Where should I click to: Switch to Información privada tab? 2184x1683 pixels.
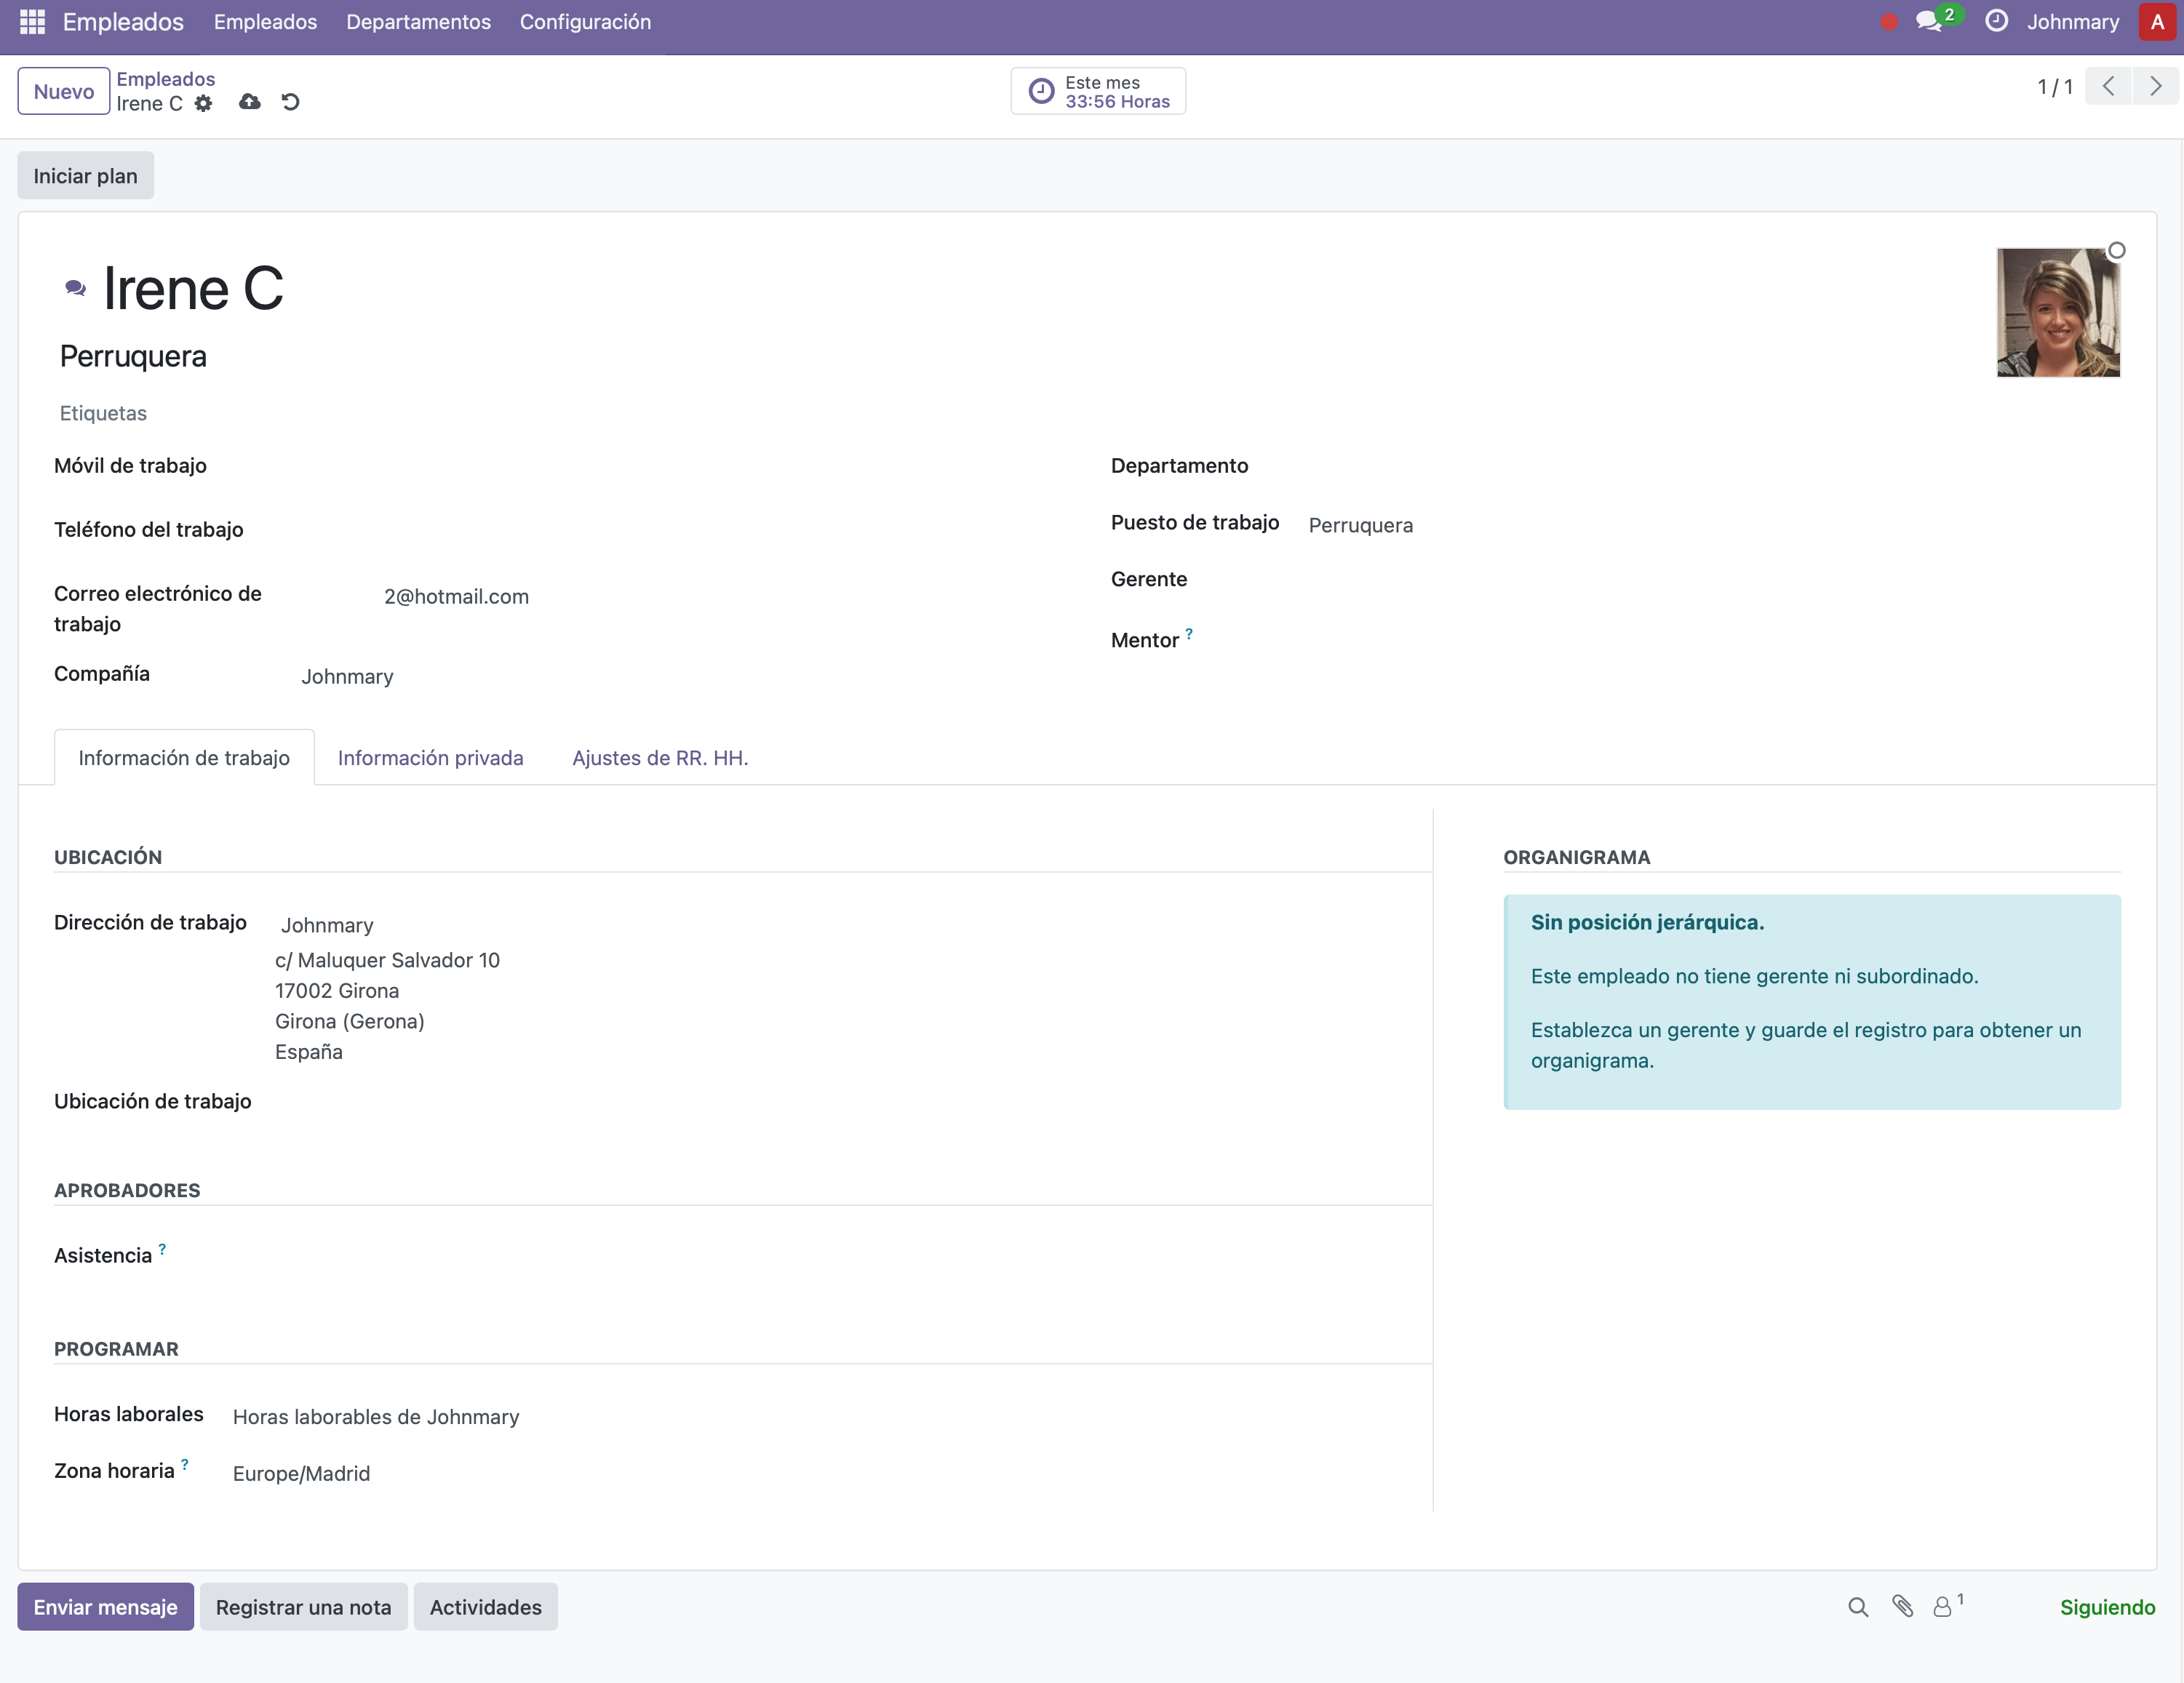431,758
